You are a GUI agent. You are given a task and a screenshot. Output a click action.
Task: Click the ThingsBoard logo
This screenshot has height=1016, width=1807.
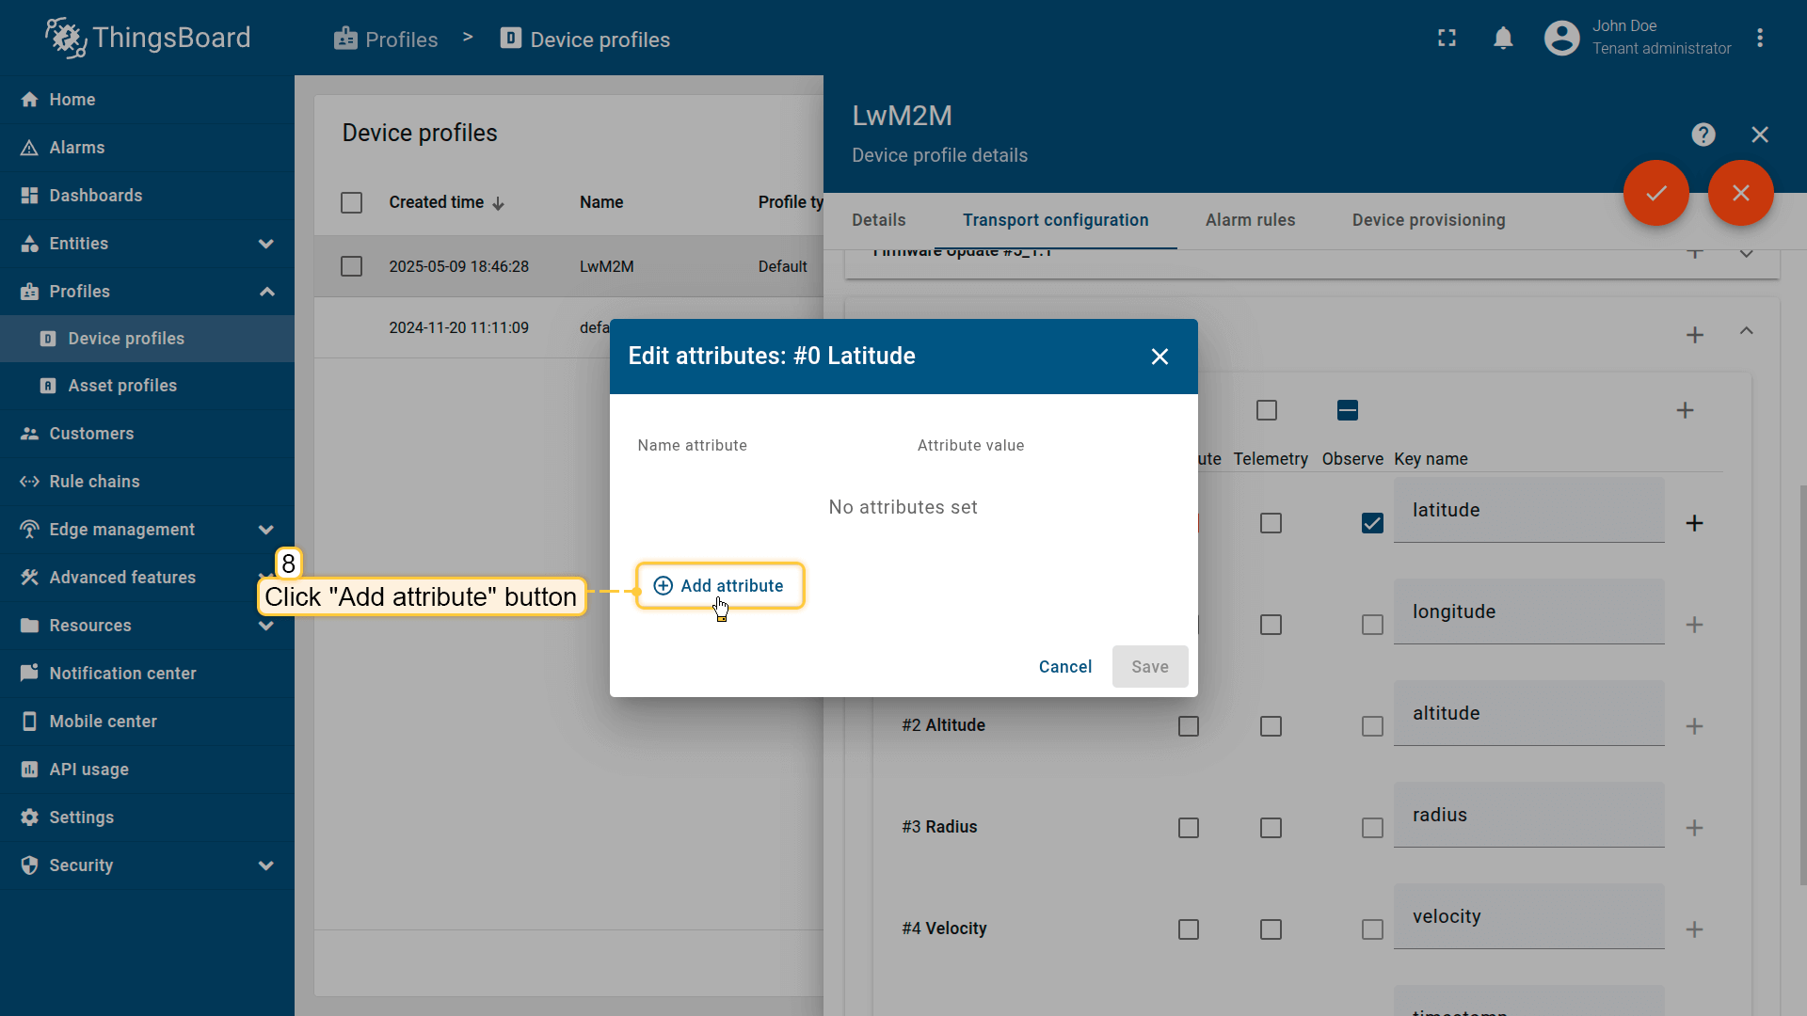click(x=148, y=38)
